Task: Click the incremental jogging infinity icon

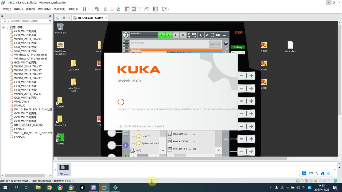Action: (x=224, y=35)
